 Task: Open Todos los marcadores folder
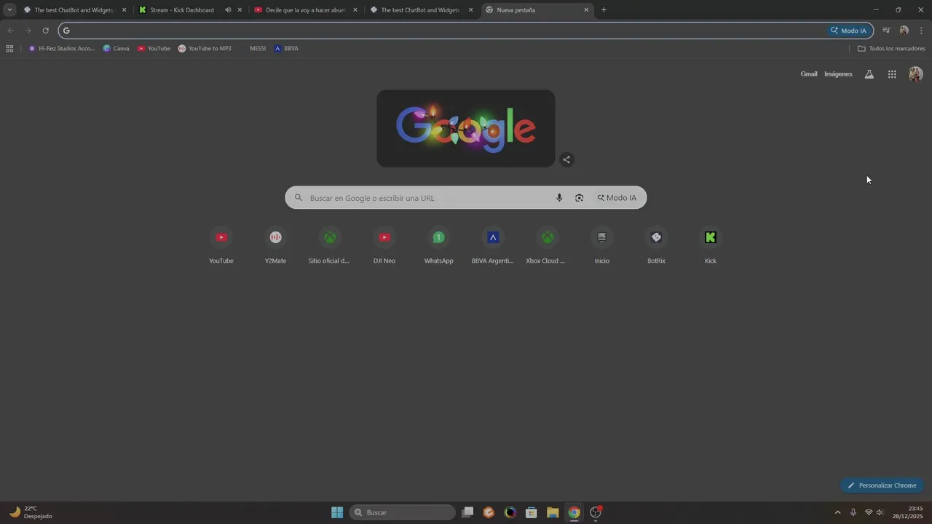[x=891, y=49]
